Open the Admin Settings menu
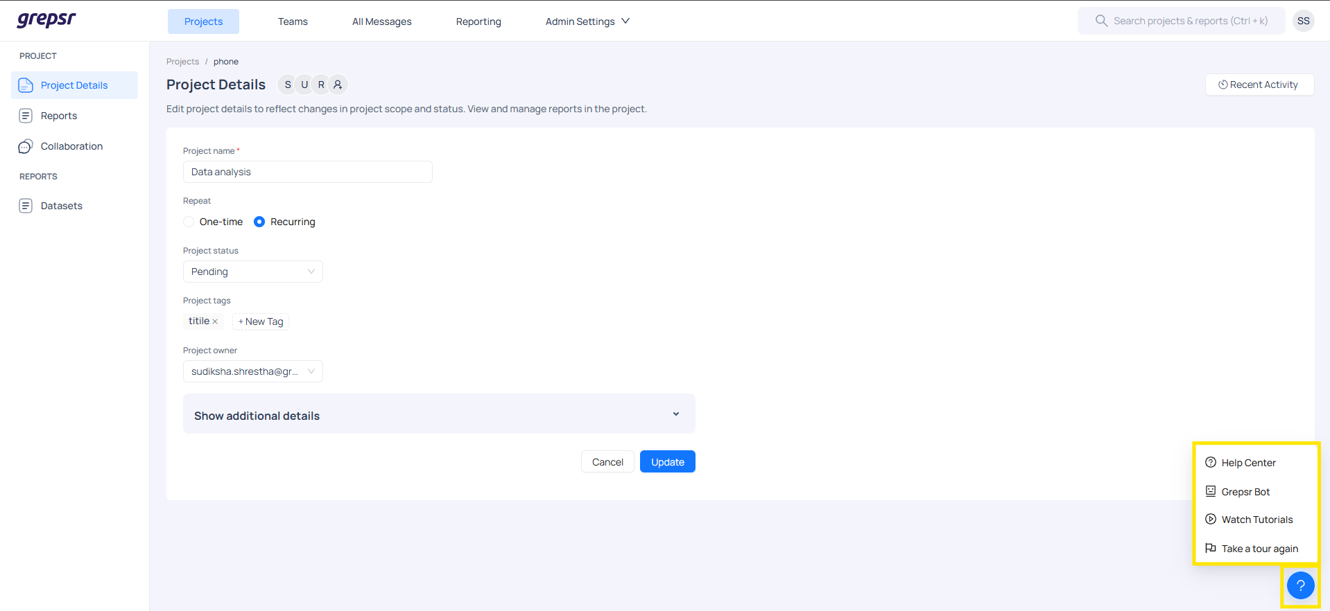The image size is (1330, 611). click(x=587, y=21)
